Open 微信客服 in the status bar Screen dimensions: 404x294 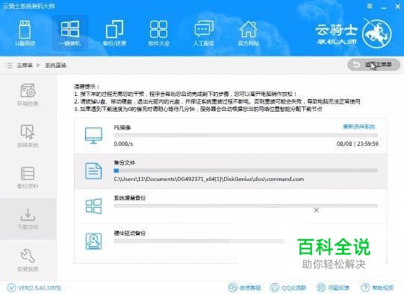(x=244, y=287)
